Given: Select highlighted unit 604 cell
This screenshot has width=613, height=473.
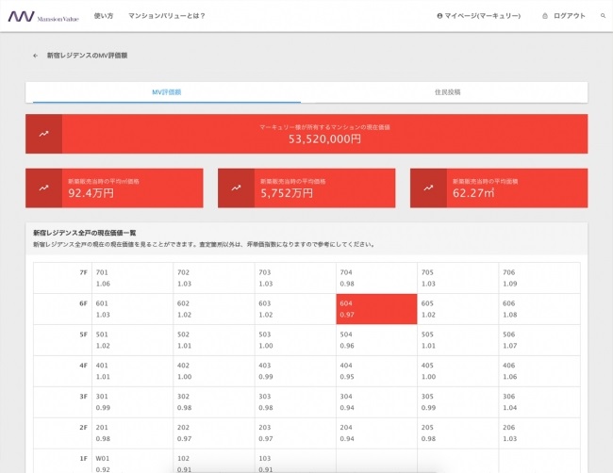Looking at the screenshot, I should (x=376, y=309).
